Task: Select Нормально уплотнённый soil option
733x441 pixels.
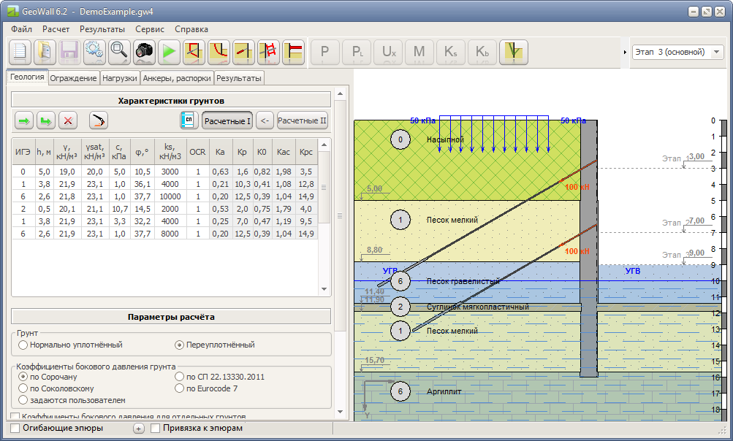Action: point(70,345)
